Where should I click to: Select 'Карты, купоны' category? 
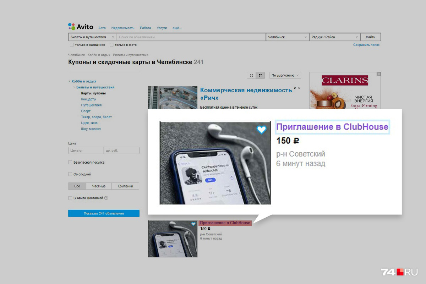[x=93, y=93]
